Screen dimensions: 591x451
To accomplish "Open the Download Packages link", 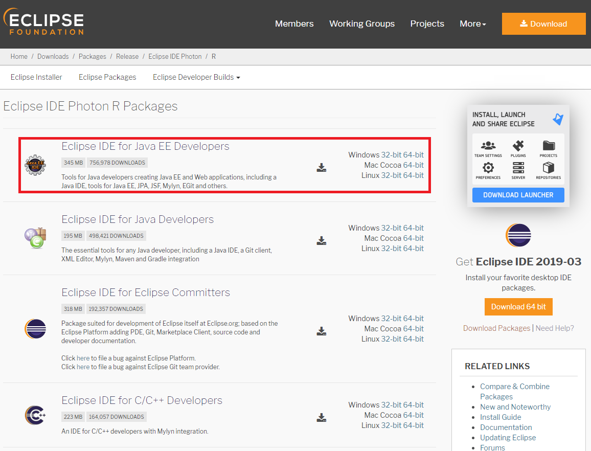I will pyautogui.click(x=496, y=328).
